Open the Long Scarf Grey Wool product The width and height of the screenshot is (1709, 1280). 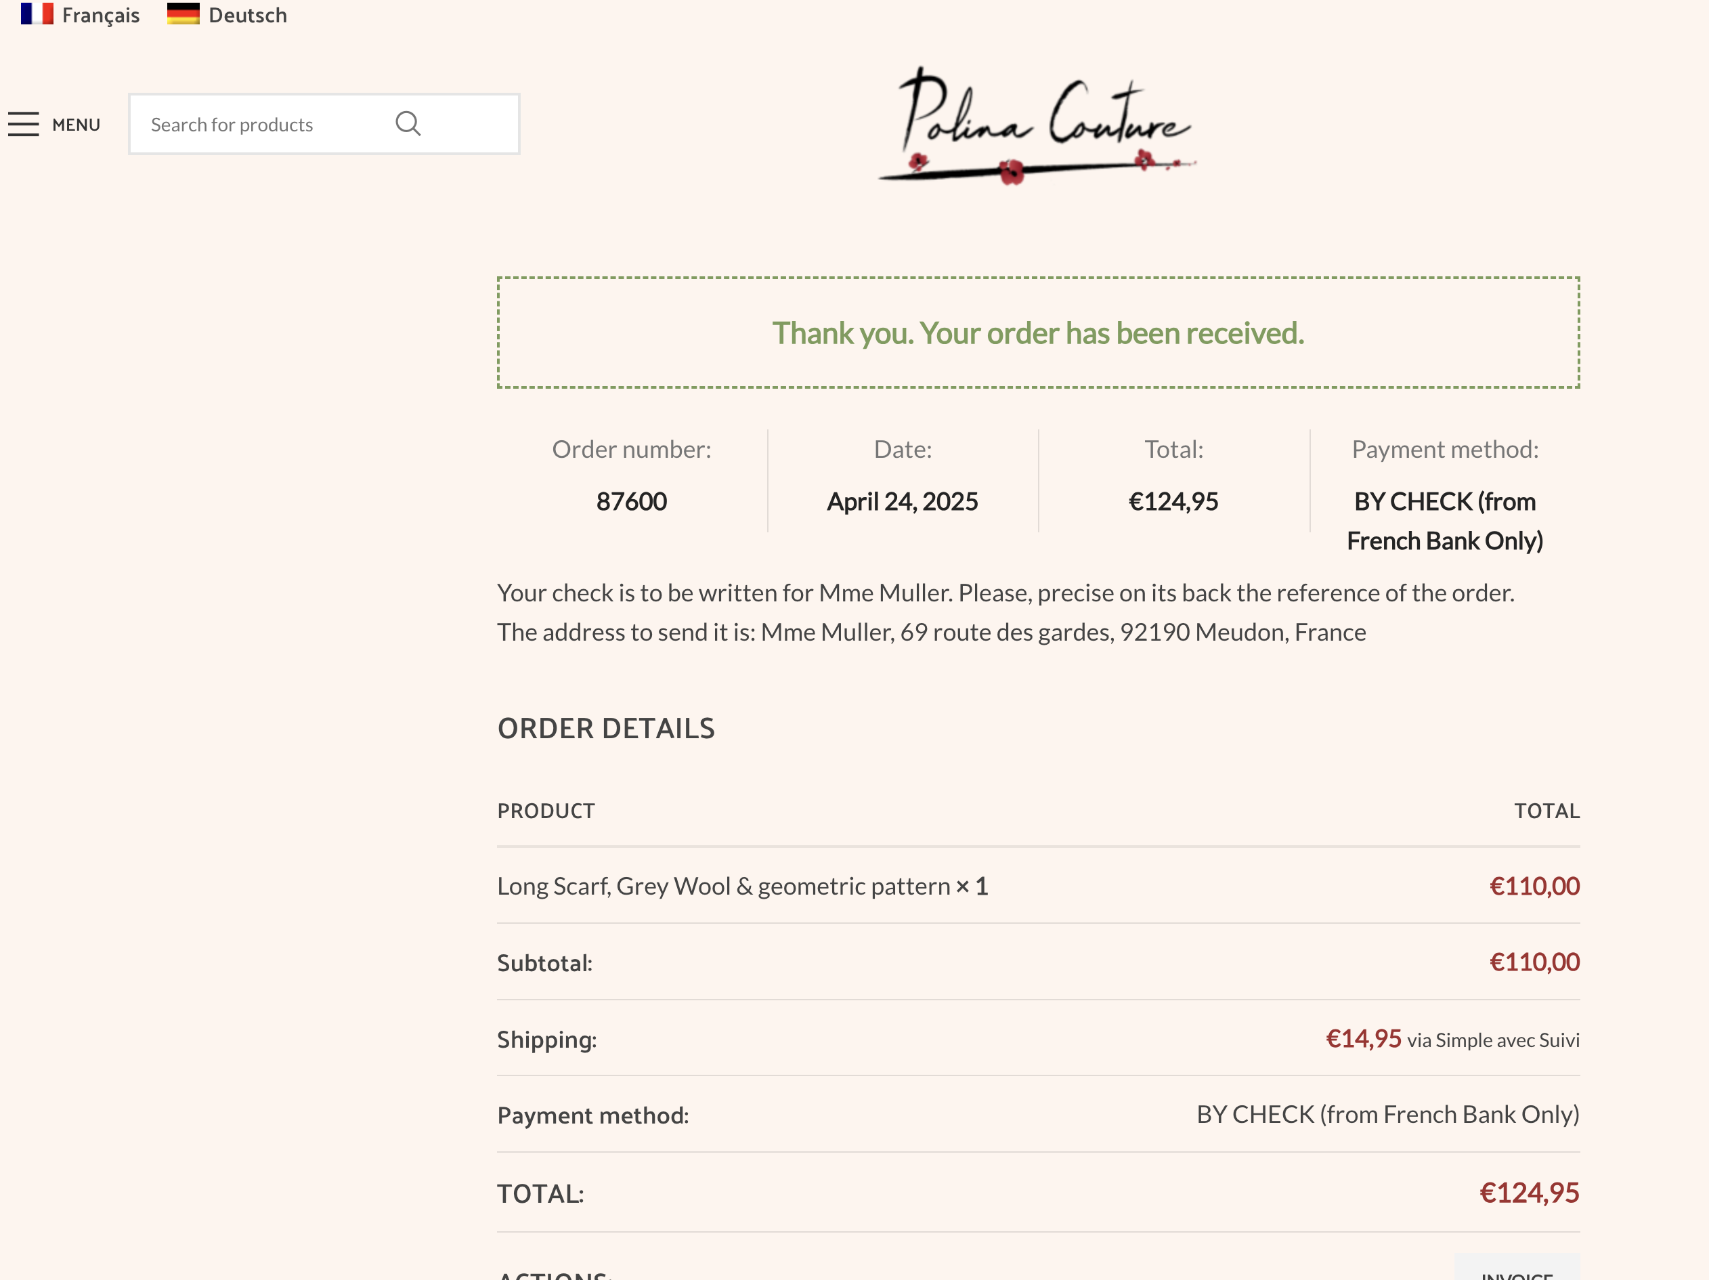(724, 886)
